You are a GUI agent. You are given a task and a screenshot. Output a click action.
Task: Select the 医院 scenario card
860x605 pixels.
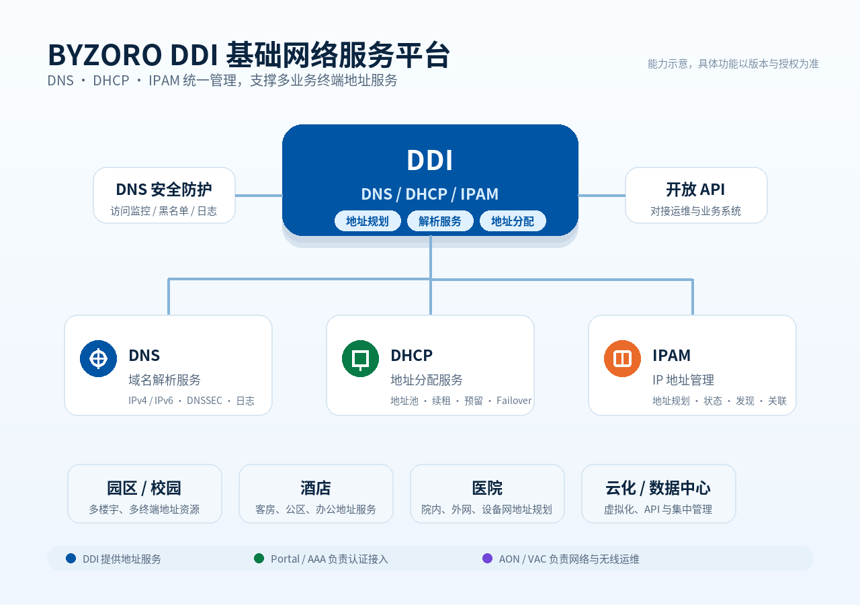pyautogui.click(x=487, y=493)
